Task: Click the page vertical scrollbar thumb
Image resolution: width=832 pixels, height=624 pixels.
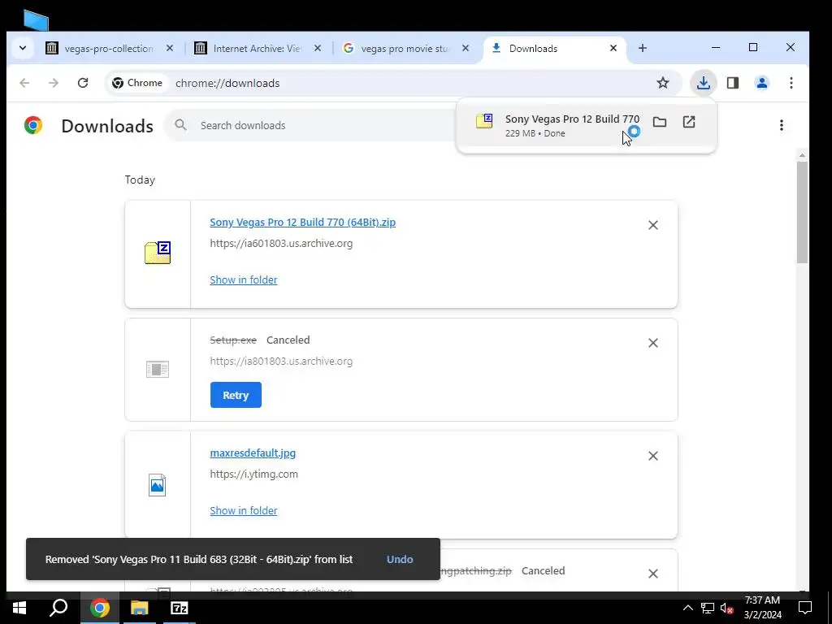Action: [802, 212]
